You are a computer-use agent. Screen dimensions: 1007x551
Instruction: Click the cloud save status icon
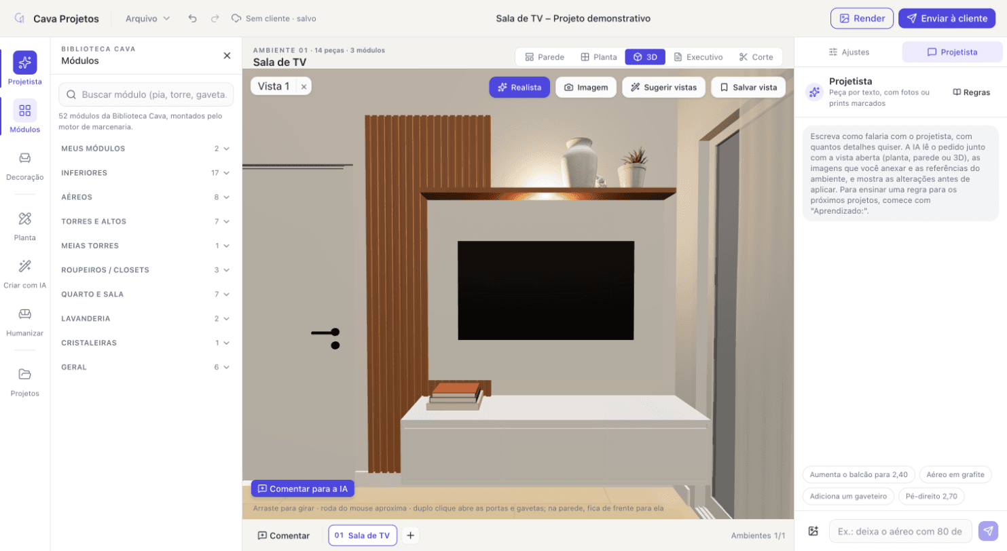[236, 18]
